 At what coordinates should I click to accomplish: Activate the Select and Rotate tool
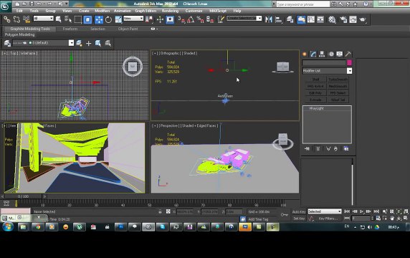[108, 19]
